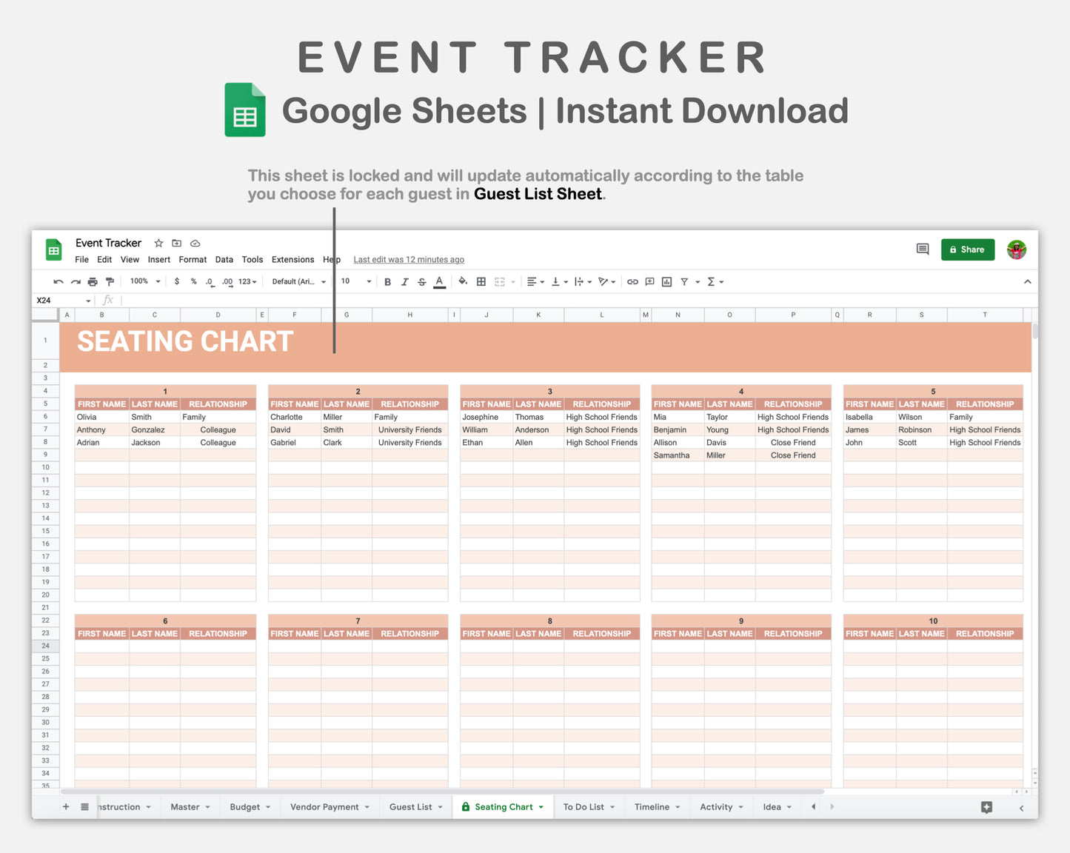Click the Print icon

(x=92, y=281)
